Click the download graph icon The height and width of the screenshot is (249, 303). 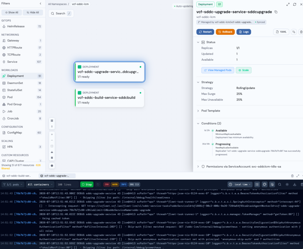52,152
